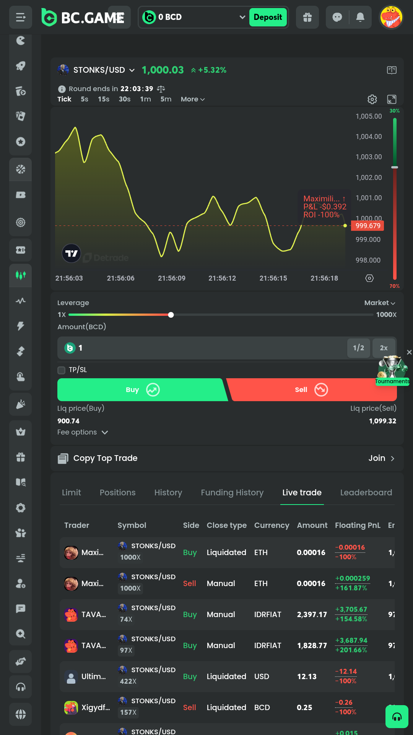Image resolution: width=413 pixels, height=735 pixels.
Task: Select the 5m timeframe
Action: [x=166, y=99]
